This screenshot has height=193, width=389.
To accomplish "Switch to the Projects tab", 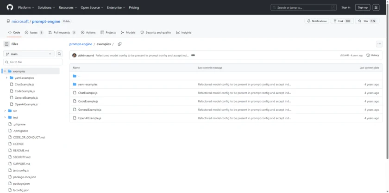I will (108, 32).
